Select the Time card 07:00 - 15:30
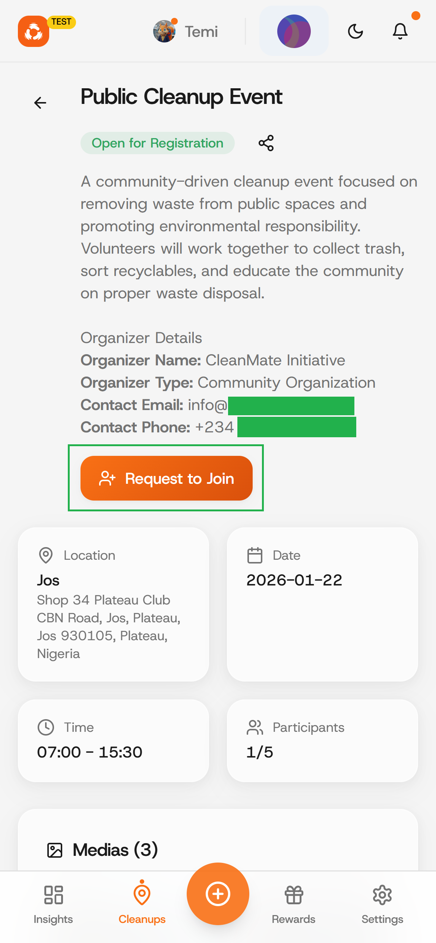 click(113, 740)
